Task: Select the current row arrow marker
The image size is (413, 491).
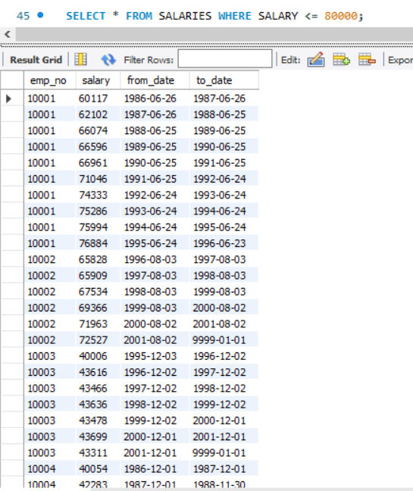Action: click(x=9, y=99)
